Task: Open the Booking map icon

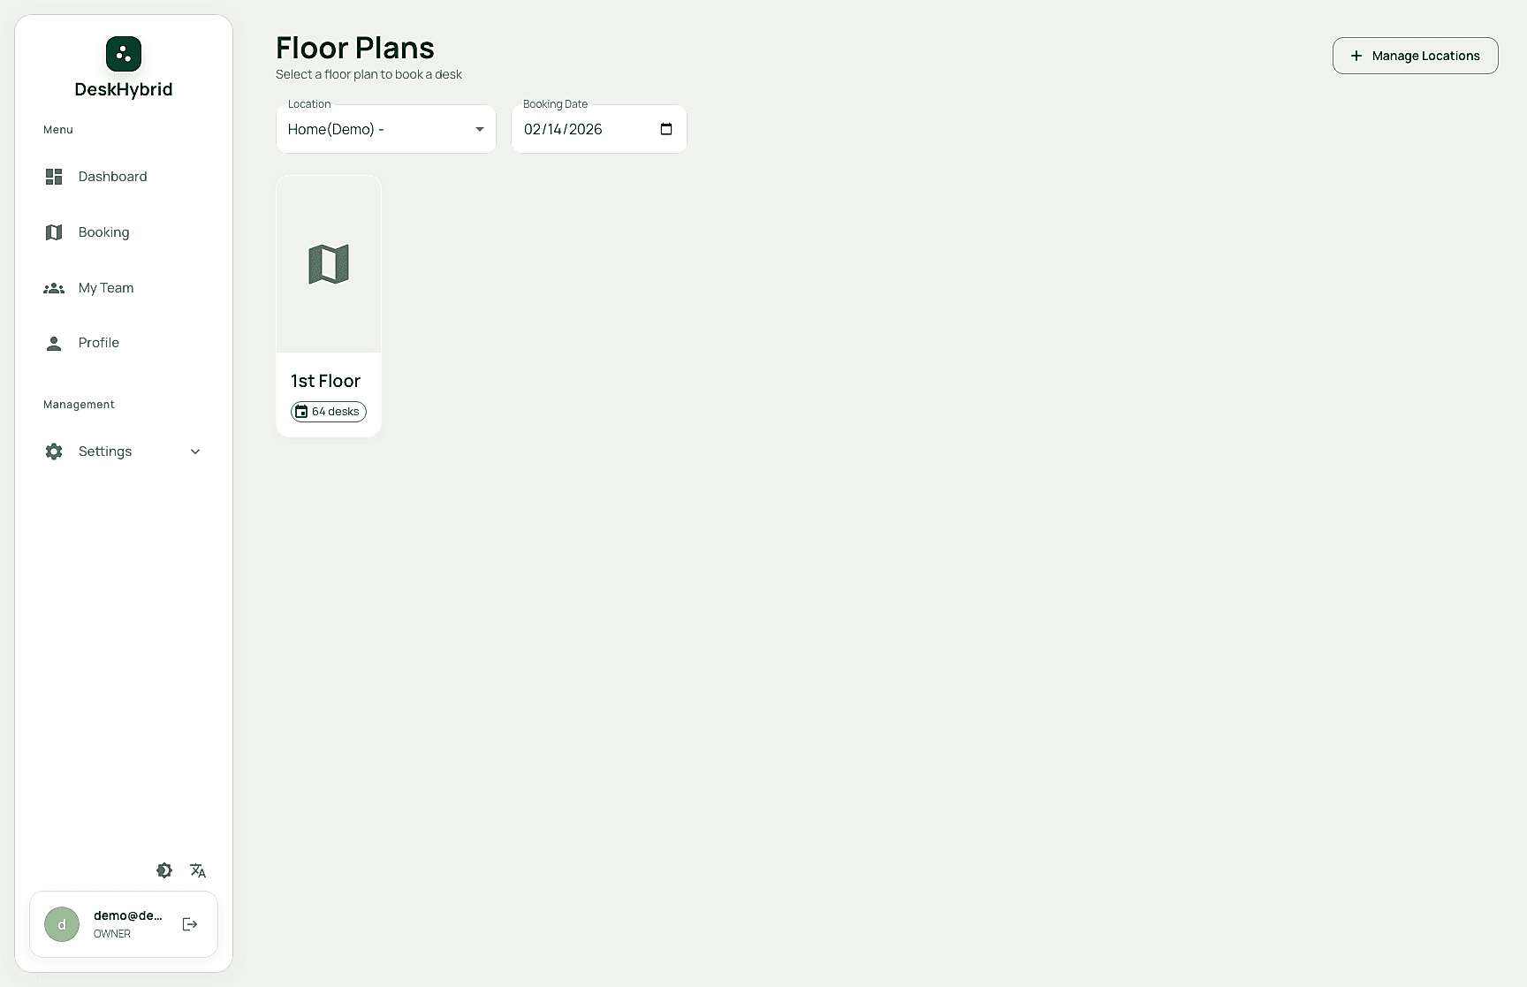Action: [54, 232]
